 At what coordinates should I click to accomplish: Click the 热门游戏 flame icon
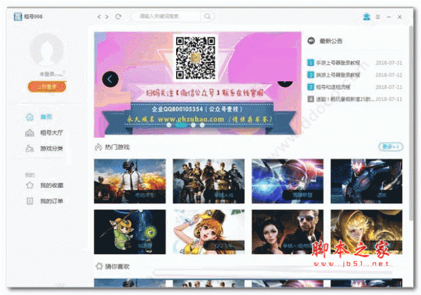(x=98, y=147)
